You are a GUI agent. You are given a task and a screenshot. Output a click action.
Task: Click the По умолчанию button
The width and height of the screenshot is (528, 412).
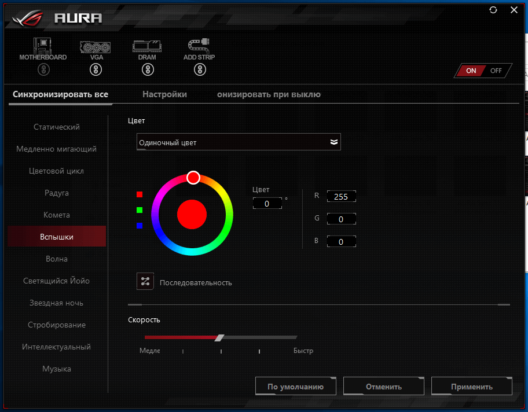pos(295,387)
